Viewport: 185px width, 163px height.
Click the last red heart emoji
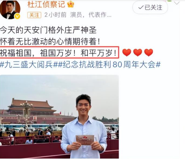149,52
